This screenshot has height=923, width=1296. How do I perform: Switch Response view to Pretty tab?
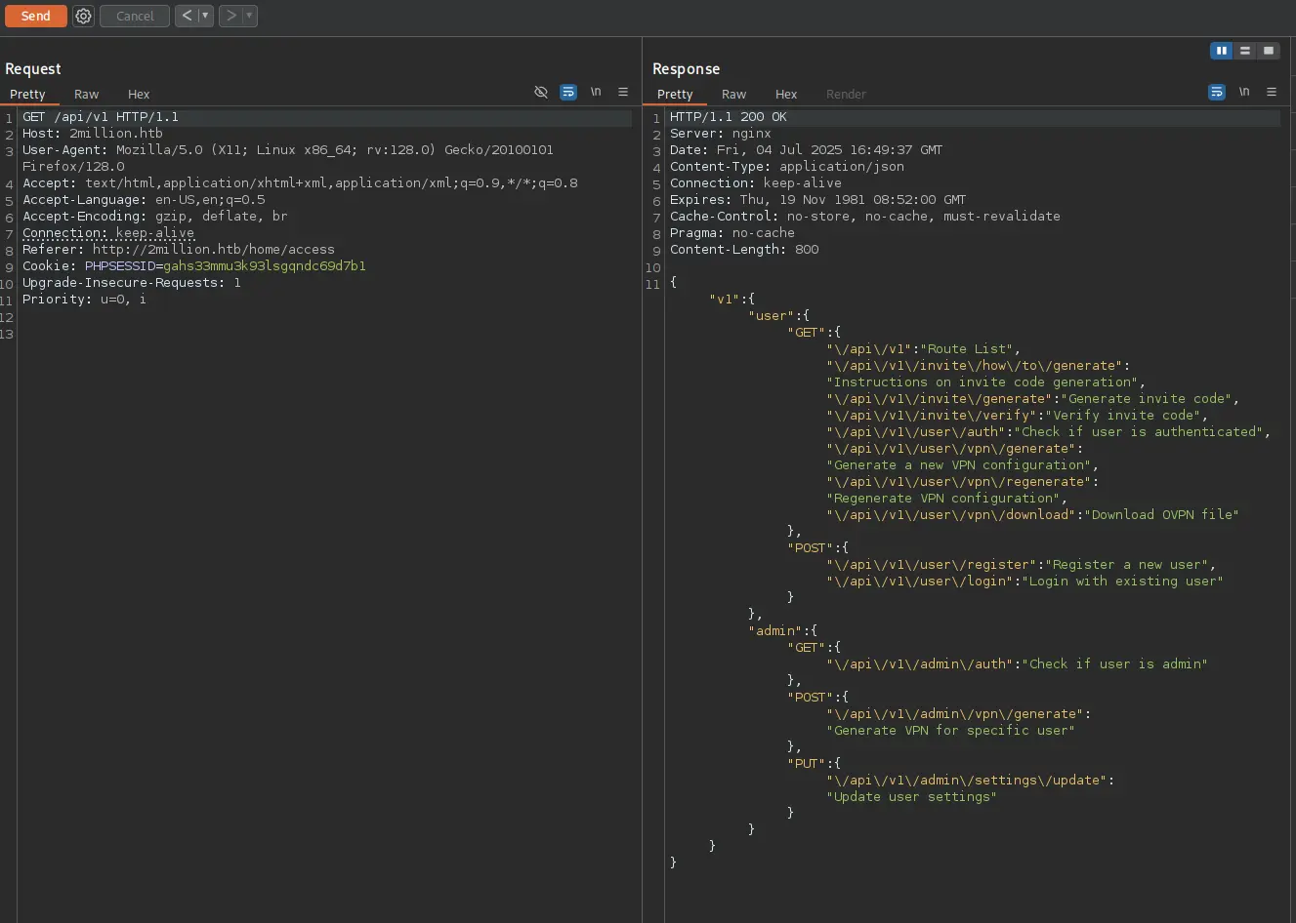tap(675, 95)
